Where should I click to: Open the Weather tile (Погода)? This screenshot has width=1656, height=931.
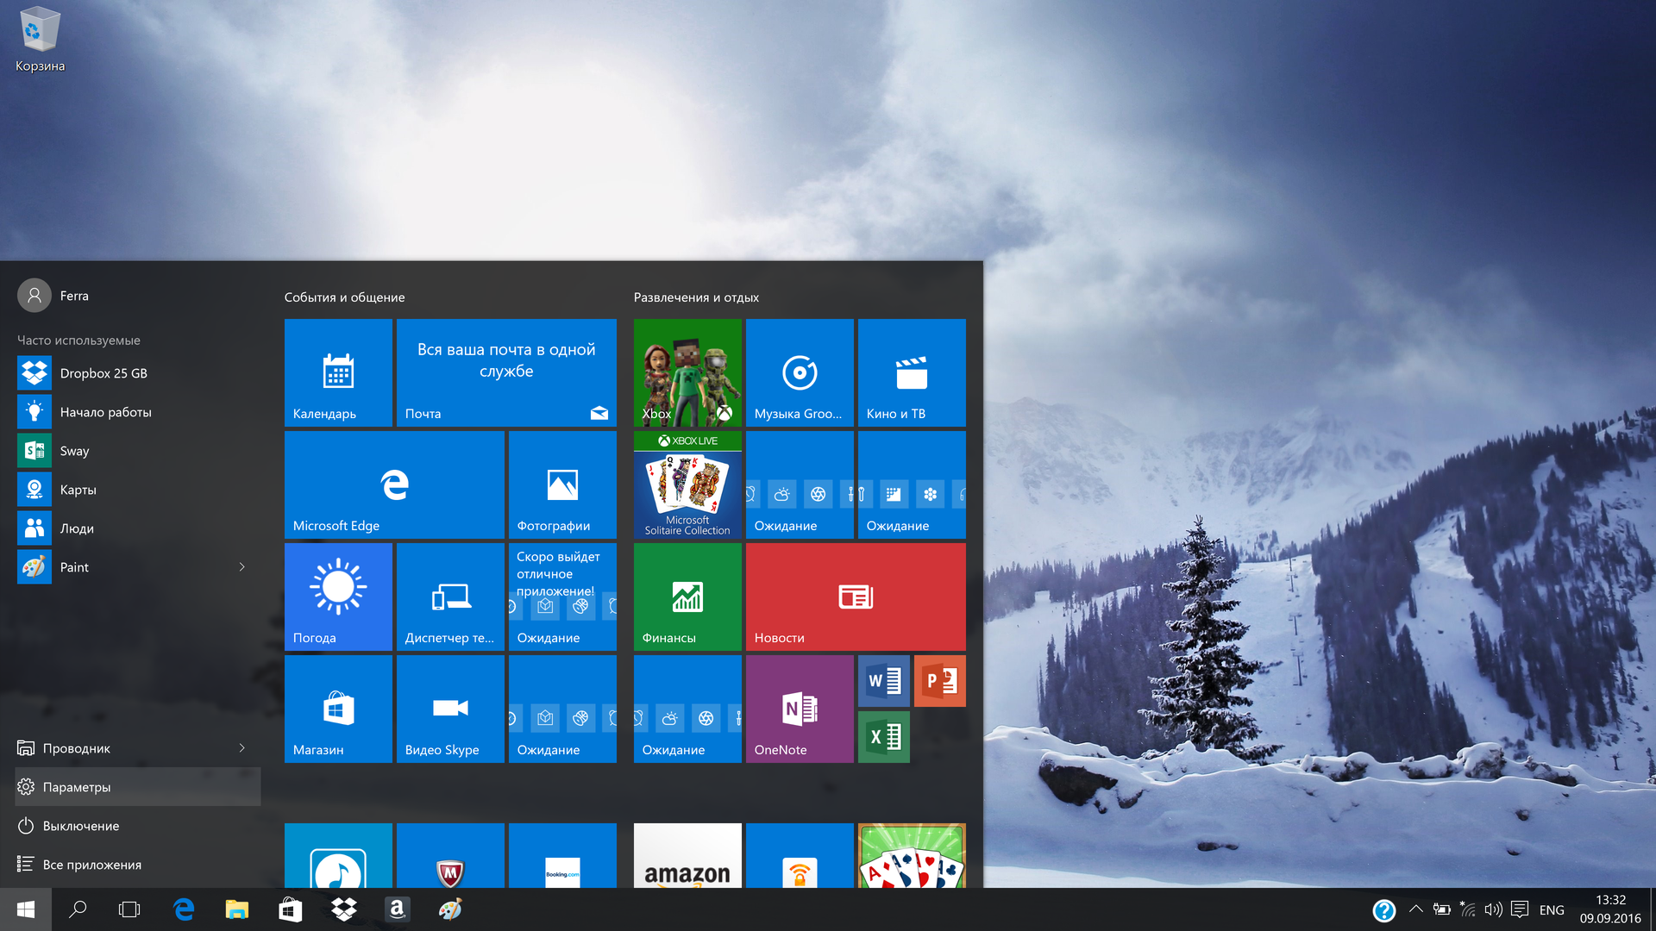pyautogui.click(x=338, y=597)
